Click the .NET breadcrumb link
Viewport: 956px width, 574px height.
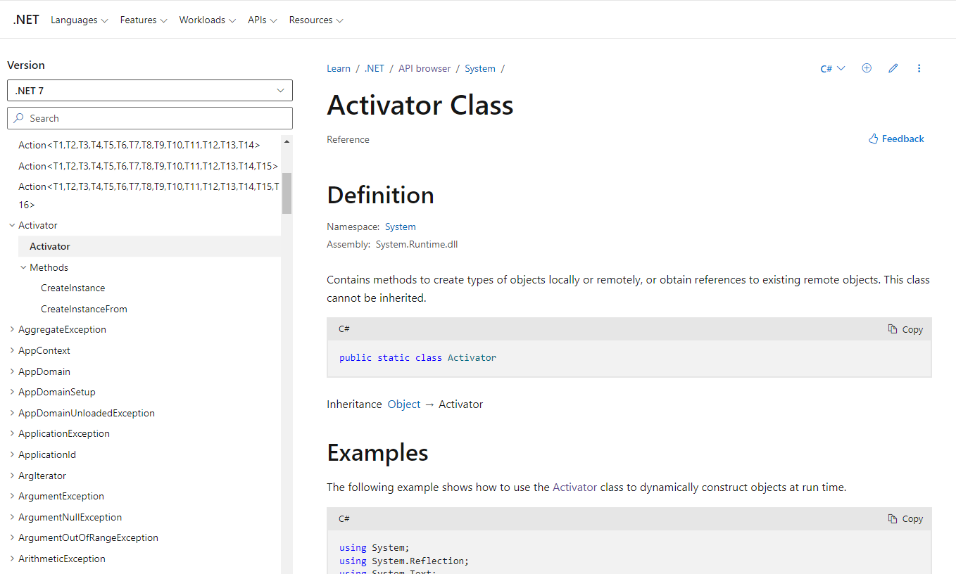pyautogui.click(x=375, y=68)
